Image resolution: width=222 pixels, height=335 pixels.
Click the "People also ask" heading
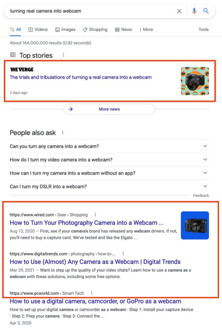(33, 133)
